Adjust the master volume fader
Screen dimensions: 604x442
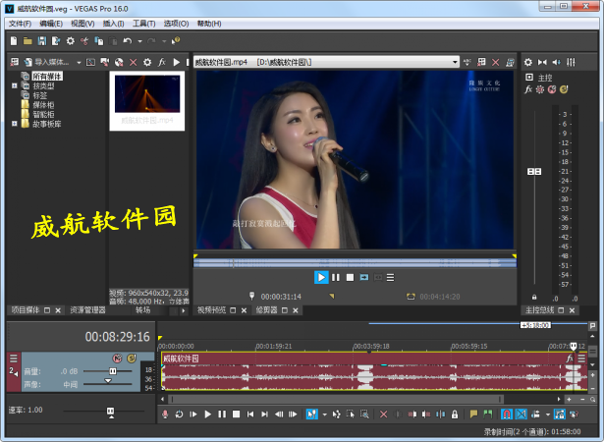[534, 171]
